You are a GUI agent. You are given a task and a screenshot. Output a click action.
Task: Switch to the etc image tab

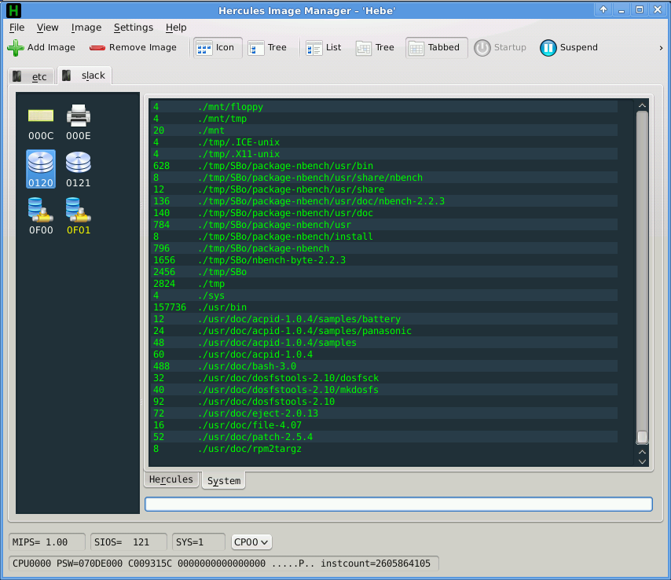(31, 76)
